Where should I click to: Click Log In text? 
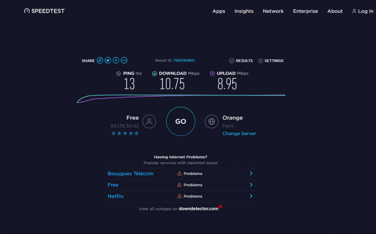(366, 11)
